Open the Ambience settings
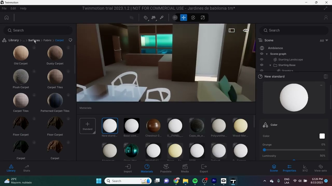 pyautogui.click(x=275, y=48)
